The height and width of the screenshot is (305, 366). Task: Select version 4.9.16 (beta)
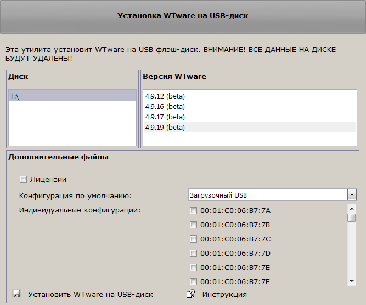click(x=250, y=106)
